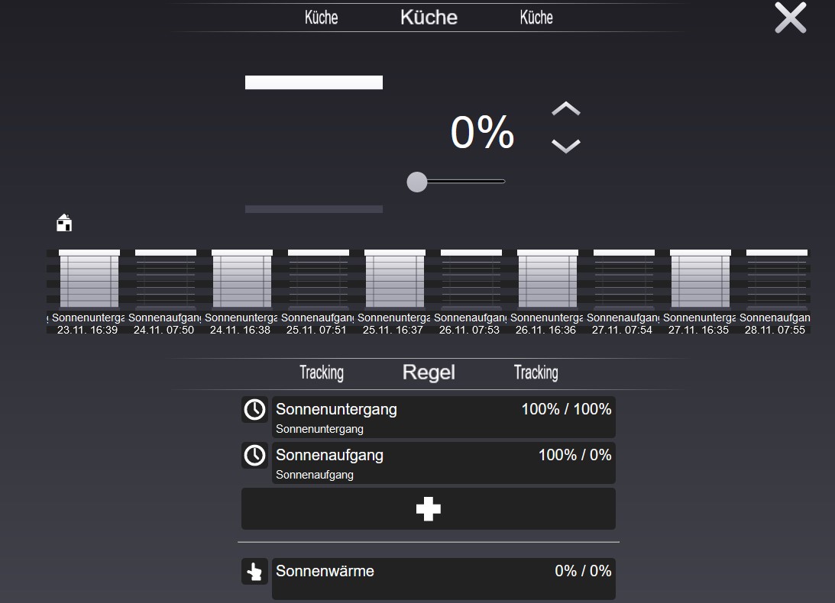Select the left Küche room tab
This screenshot has height=603, width=835.
[321, 18]
